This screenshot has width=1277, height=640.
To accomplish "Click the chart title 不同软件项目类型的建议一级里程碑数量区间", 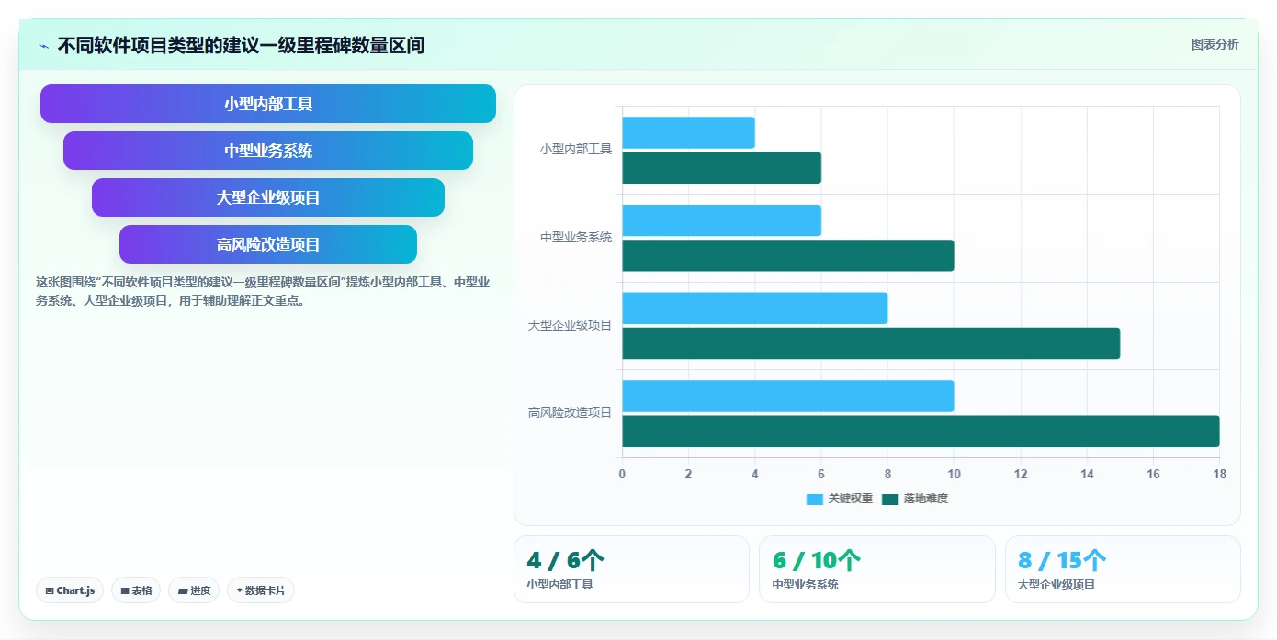I will 241,45.
